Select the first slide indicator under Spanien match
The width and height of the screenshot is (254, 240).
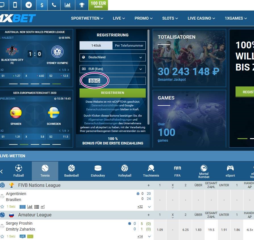click(13, 144)
